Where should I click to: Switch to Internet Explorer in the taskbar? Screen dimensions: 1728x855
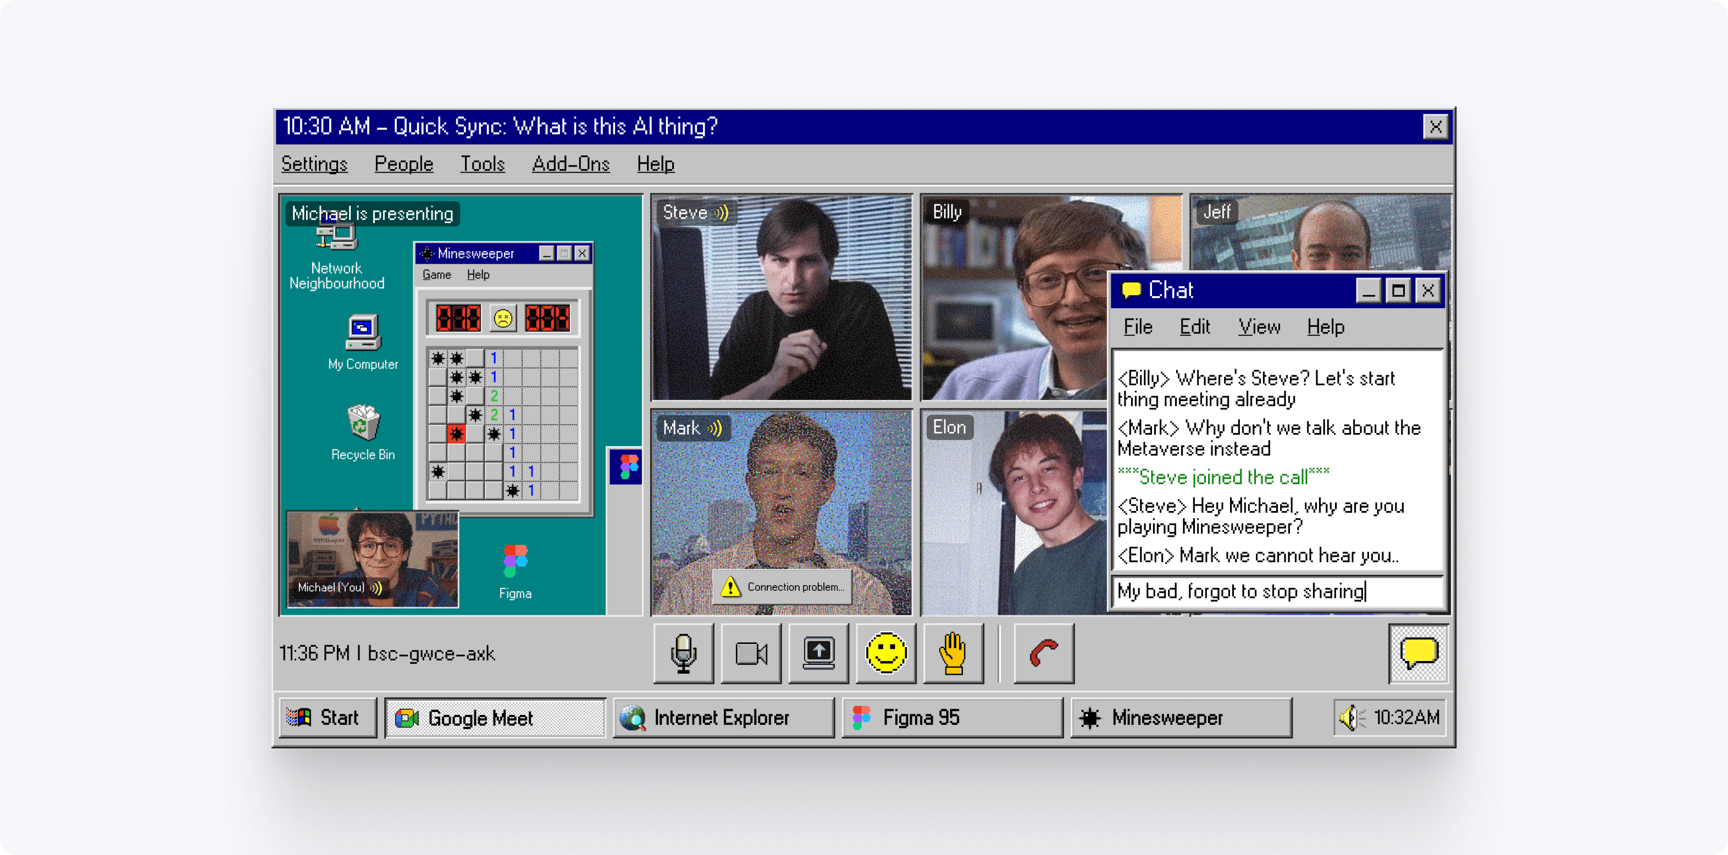pyautogui.click(x=723, y=718)
